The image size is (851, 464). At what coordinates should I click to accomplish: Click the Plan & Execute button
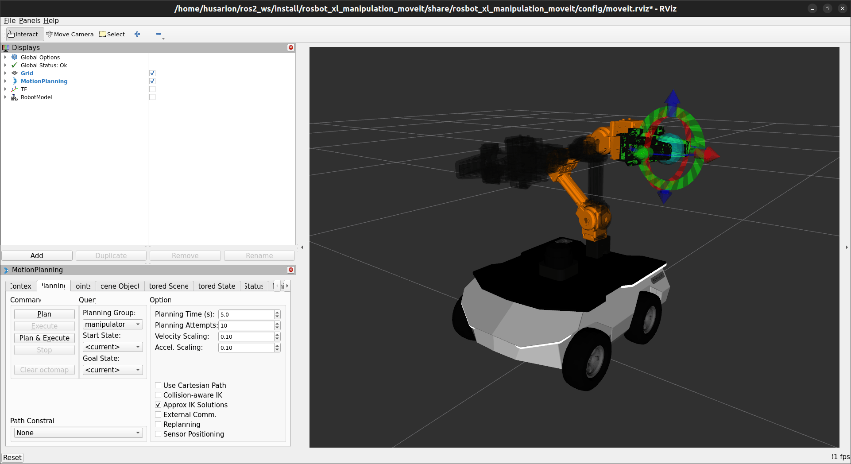tap(44, 338)
